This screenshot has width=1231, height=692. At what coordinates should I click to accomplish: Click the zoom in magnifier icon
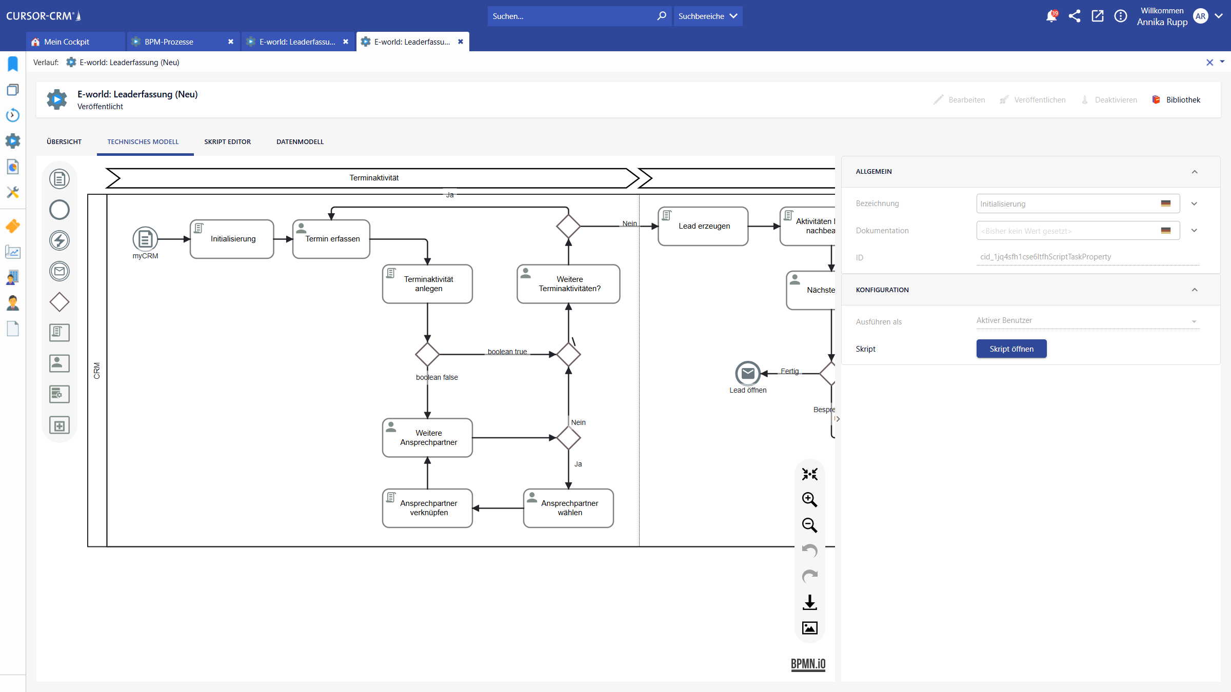(x=809, y=499)
